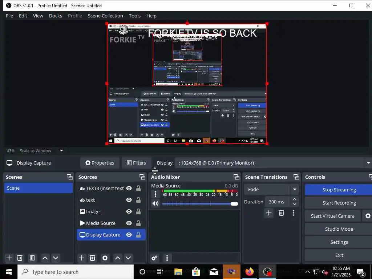This screenshot has width=372, height=279.
Task: Enable Studio Mode
Action: coord(339,229)
